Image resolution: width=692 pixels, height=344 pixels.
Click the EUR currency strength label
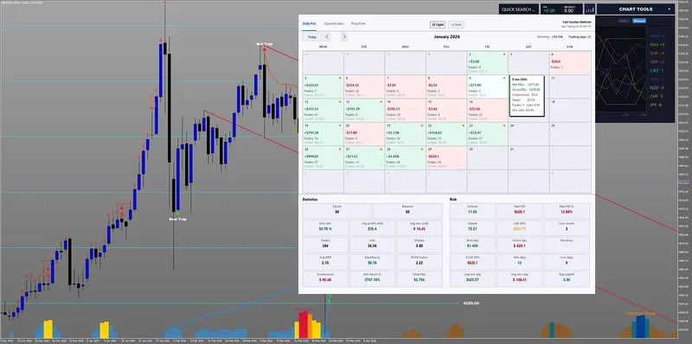click(657, 54)
